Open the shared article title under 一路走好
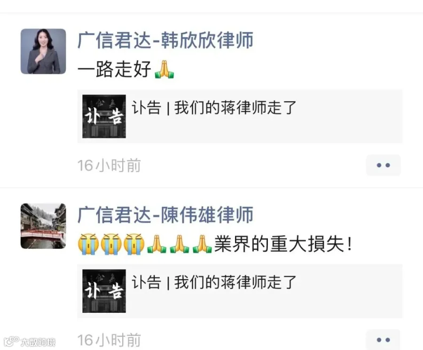Viewport: 423px width, 350px height. point(214,107)
